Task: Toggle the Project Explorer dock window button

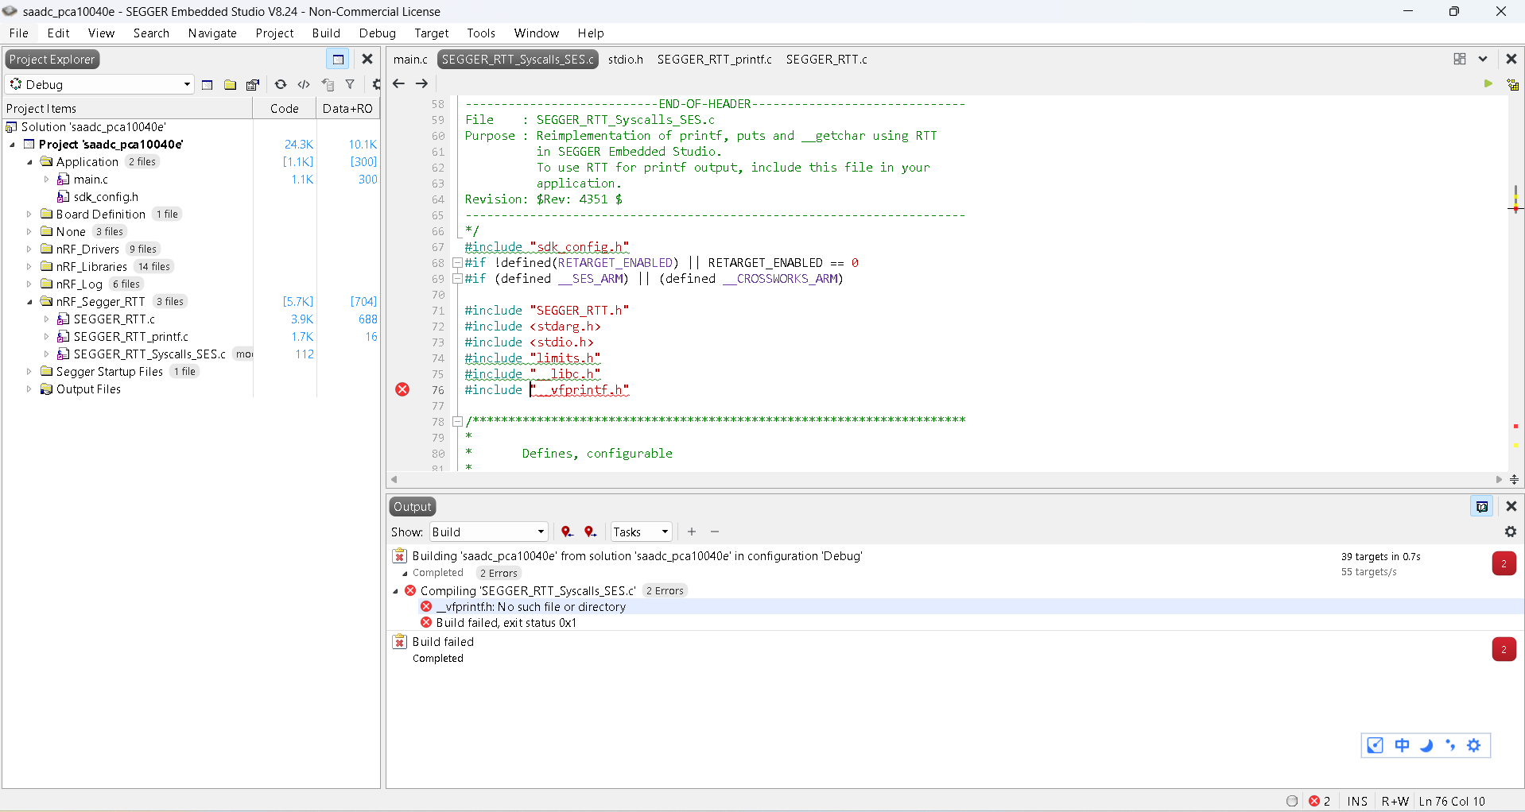Action: click(x=338, y=60)
